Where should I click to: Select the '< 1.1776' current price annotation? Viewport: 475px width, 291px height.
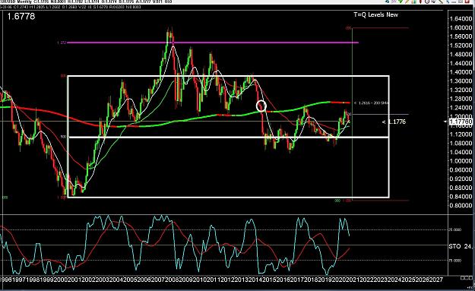point(394,122)
